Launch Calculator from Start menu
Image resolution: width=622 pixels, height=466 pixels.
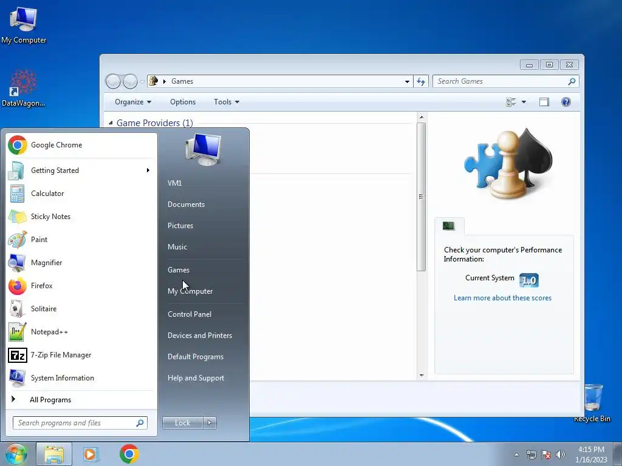(81, 194)
